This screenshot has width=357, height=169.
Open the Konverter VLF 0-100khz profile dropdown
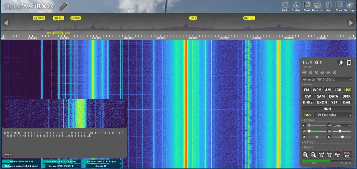[x=327, y=79]
